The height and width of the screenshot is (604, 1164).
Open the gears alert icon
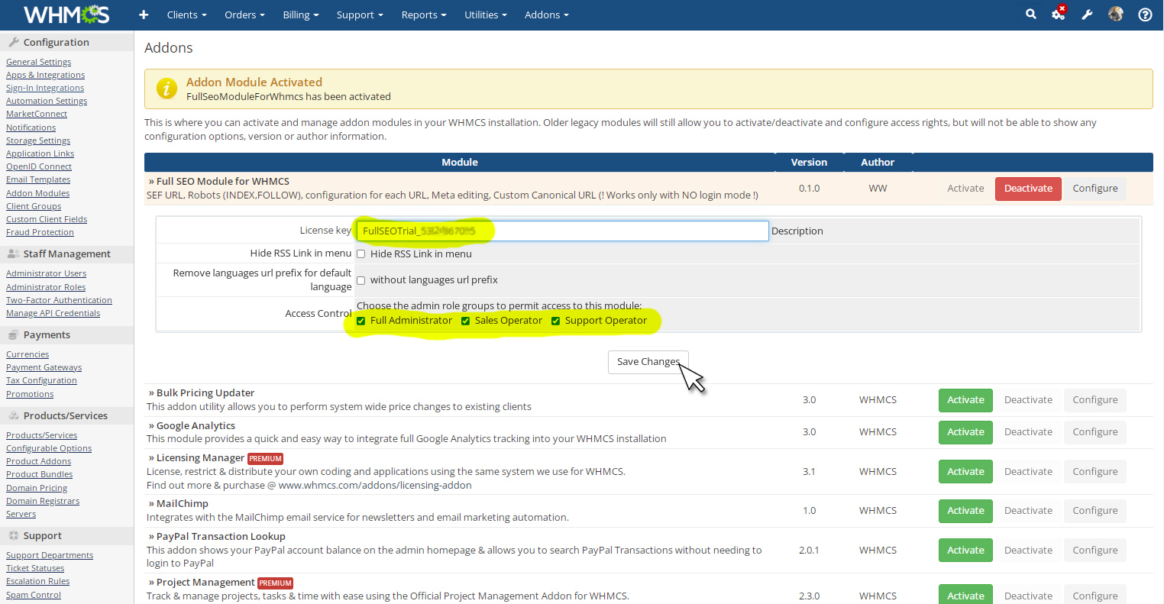tap(1059, 13)
